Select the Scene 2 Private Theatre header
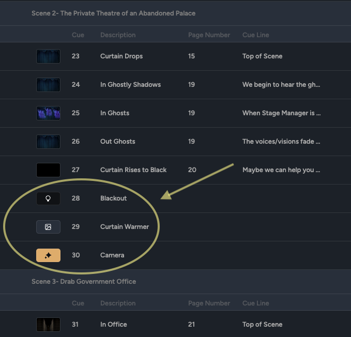The width and height of the screenshot is (351, 337). [x=114, y=13]
